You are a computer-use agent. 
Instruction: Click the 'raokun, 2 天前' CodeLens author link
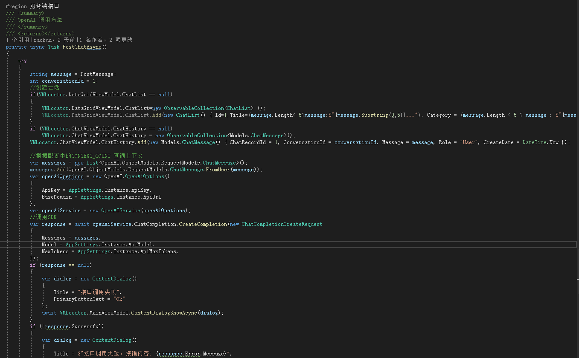53,40
